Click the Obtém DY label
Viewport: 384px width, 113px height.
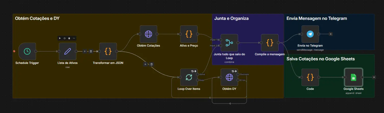point(229,89)
